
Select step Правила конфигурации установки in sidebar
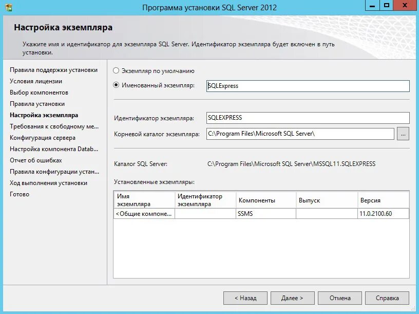click(54, 172)
